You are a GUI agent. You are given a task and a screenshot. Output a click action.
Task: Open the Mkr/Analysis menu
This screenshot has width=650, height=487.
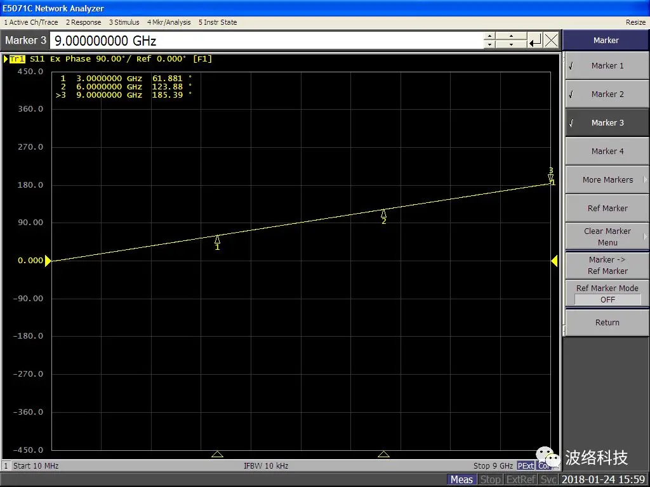point(169,22)
